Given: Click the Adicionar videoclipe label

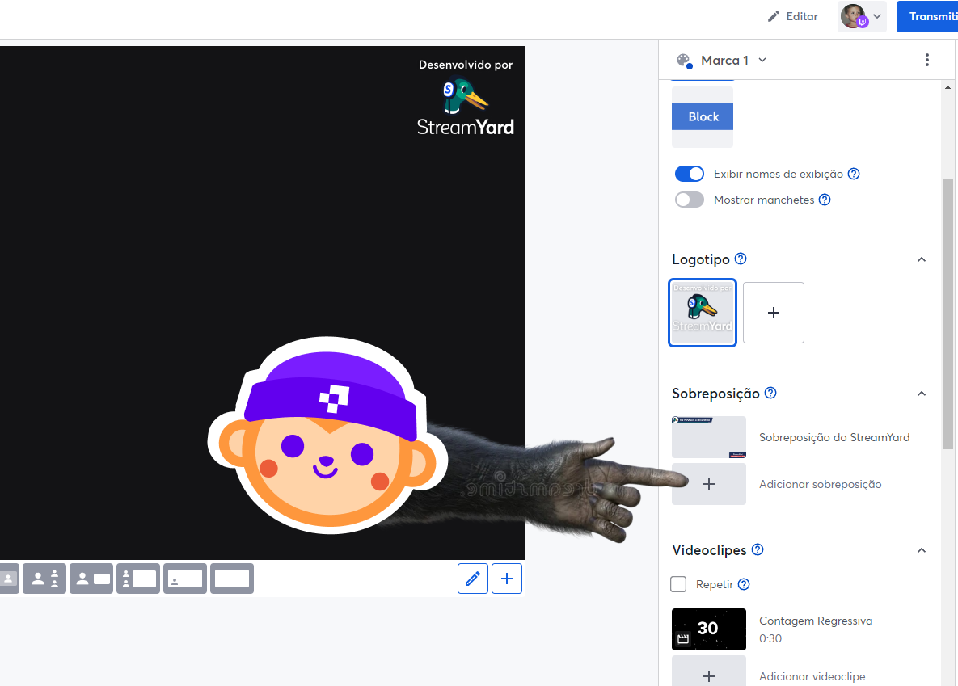Looking at the screenshot, I should tap(812, 676).
